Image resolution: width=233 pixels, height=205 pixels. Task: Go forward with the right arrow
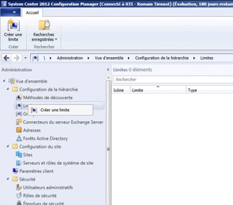[x=16, y=58]
